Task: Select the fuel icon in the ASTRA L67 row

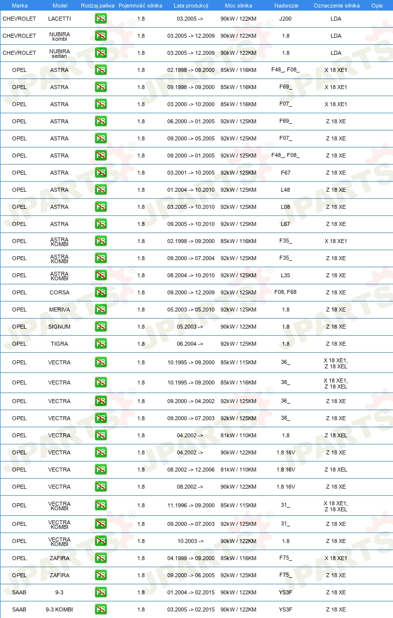Action: (101, 224)
